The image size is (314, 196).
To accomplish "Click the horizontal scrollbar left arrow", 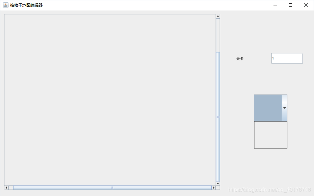I will [6, 188].
